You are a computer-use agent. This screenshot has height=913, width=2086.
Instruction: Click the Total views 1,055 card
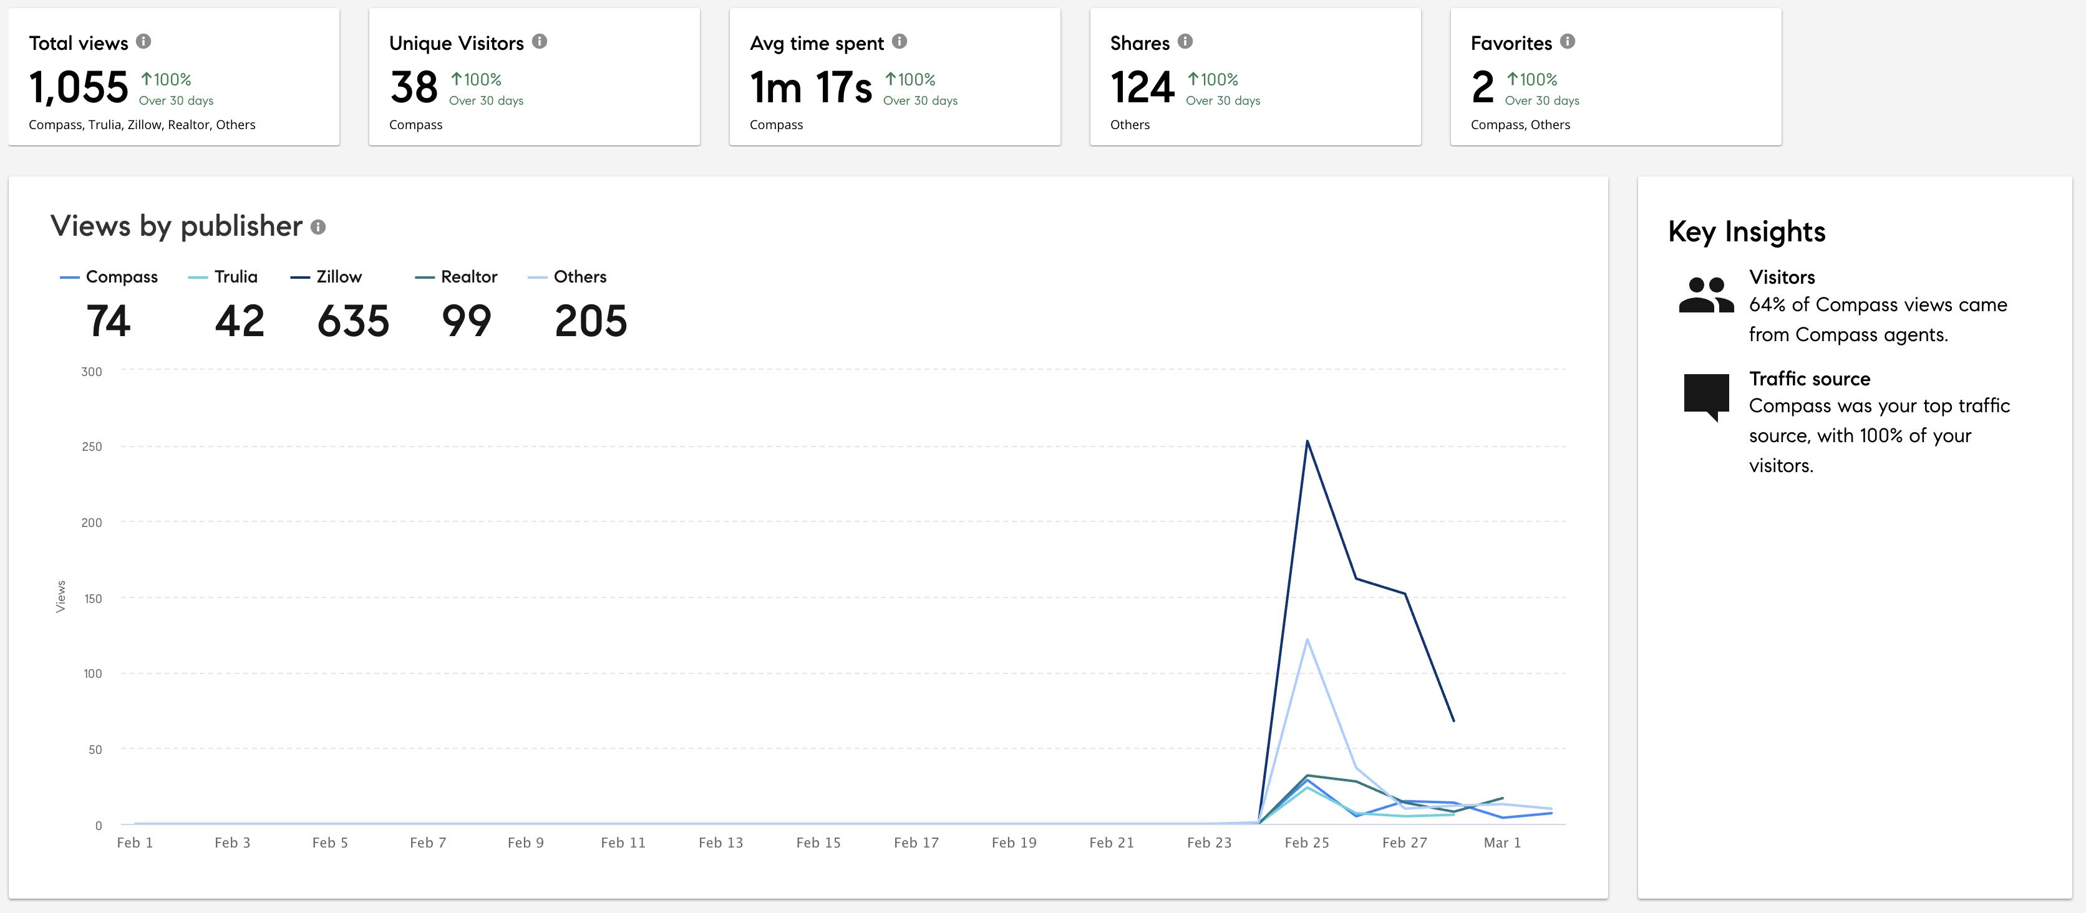173,78
